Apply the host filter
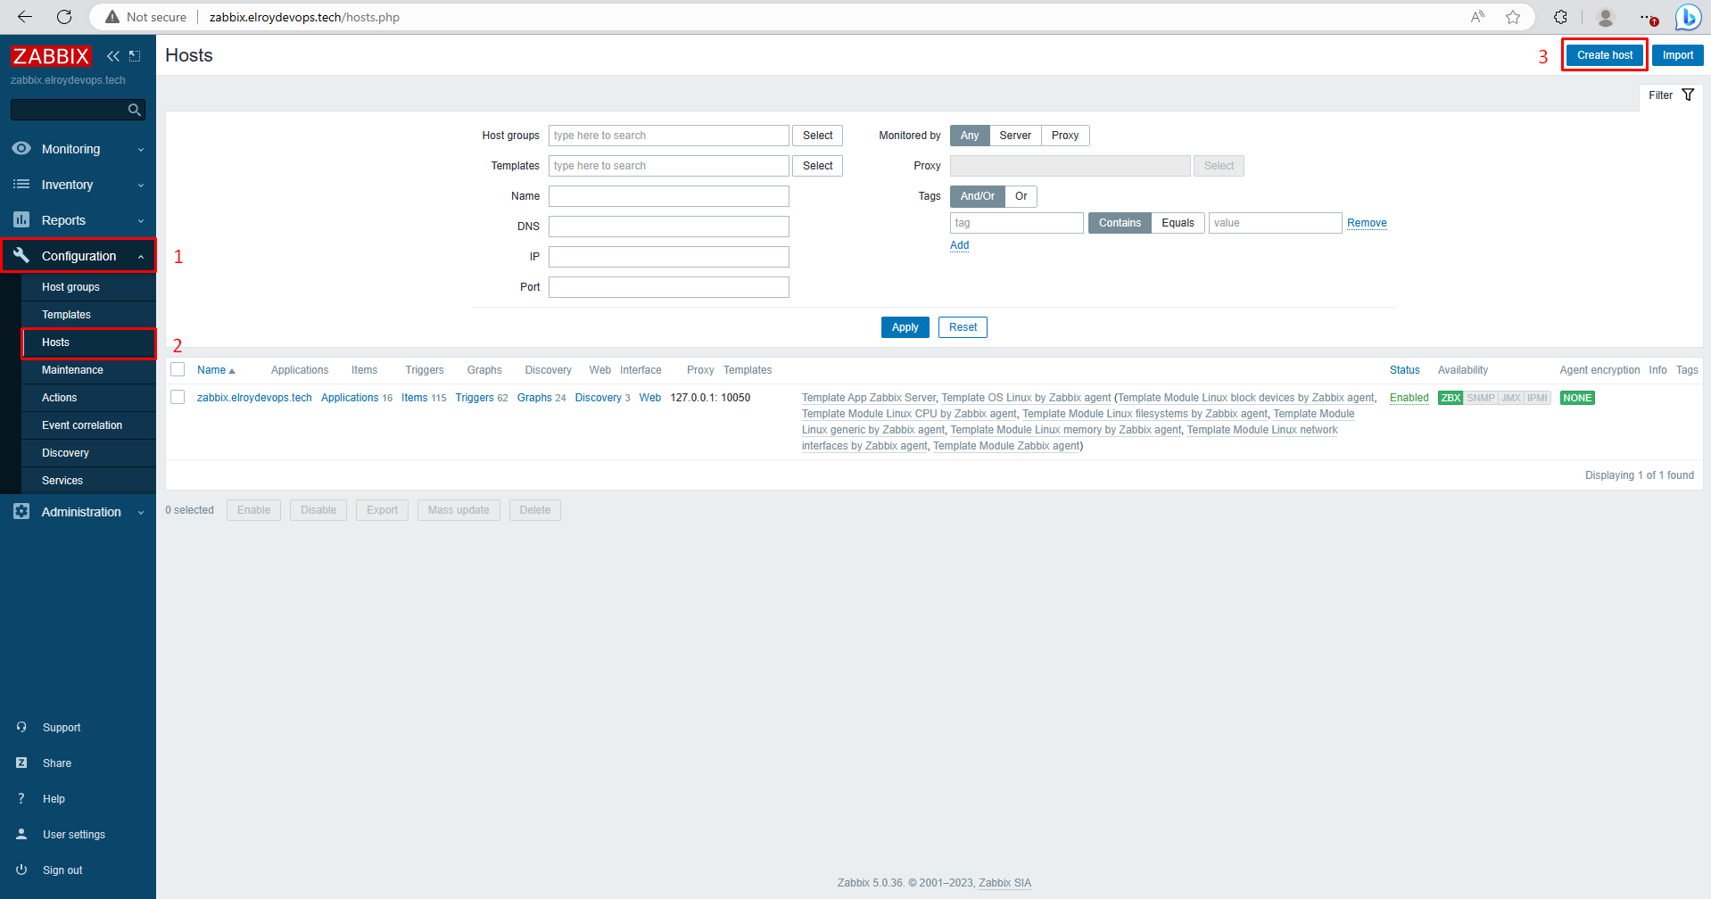This screenshot has height=899, width=1711. tap(905, 327)
